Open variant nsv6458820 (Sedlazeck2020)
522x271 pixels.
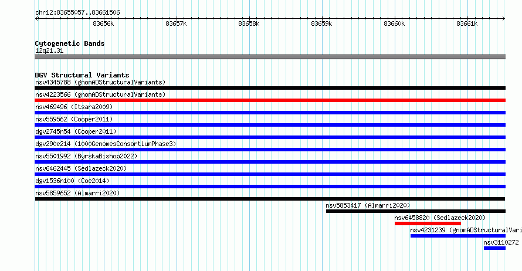pos(440,218)
